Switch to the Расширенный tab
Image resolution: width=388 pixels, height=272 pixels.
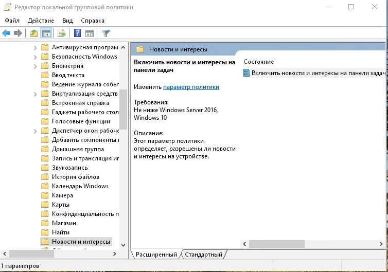point(156,255)
